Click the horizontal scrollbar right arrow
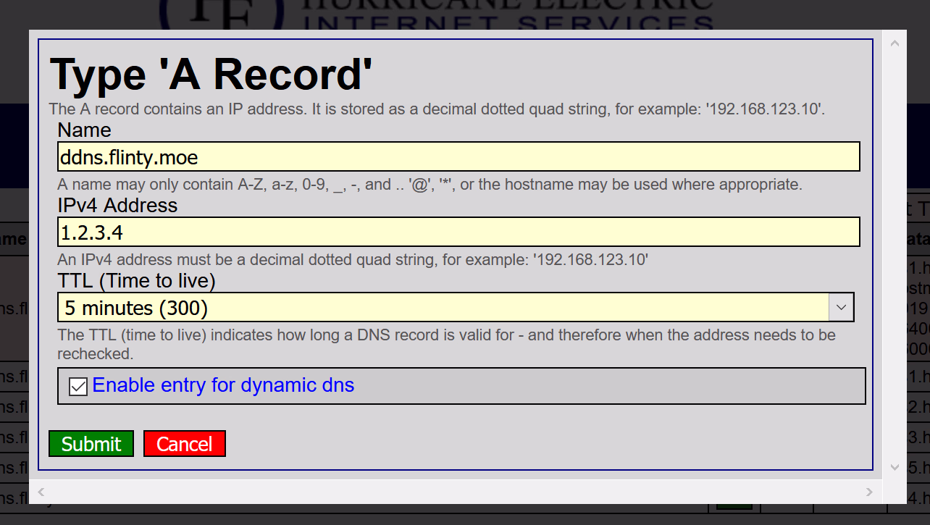The width and height of the screenshot is (930, 525). tap(869, 492)
